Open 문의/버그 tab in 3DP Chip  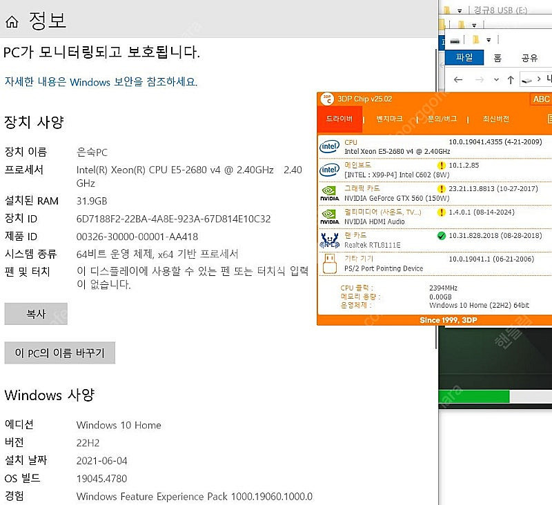pos(442,119)
